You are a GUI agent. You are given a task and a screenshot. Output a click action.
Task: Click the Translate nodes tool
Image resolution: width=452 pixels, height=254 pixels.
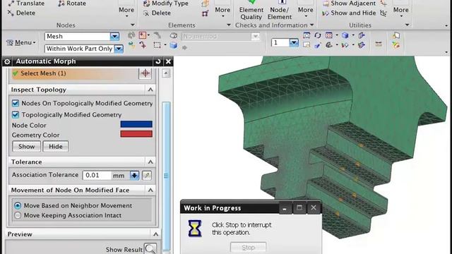(x=26, y=4)
